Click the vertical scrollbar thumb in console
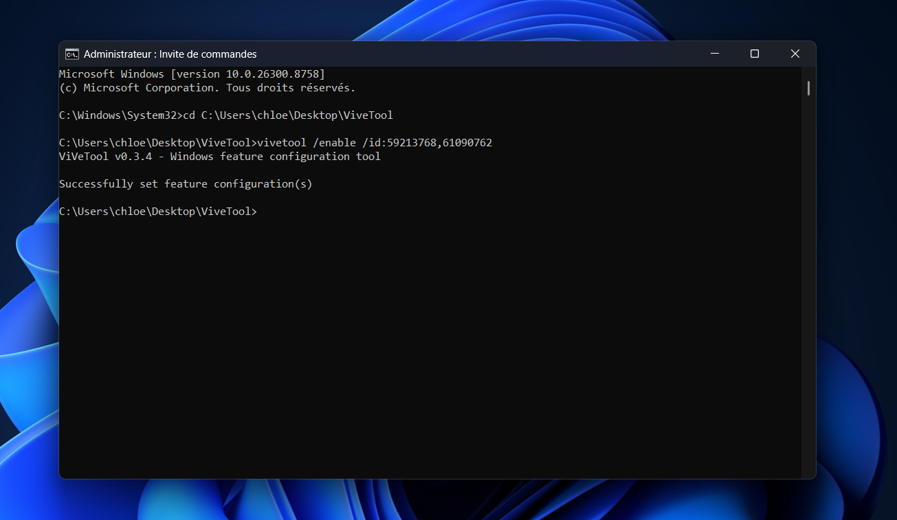Screen dimensions: 897x520 [x=808, y=88]
